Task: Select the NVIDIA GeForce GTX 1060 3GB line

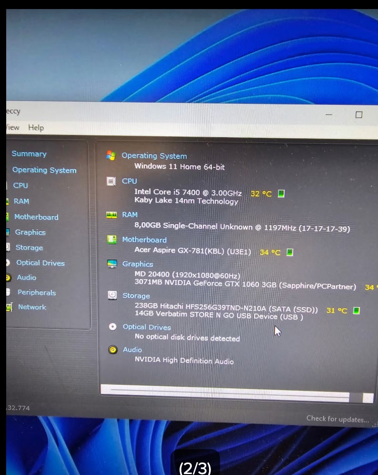Action: point(245,284)
